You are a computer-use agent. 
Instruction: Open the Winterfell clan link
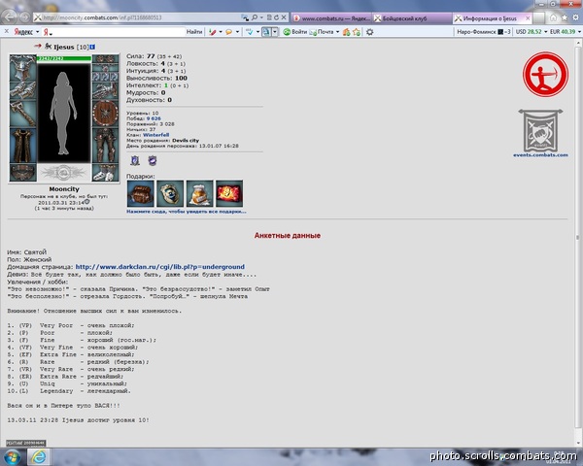(x=155, y=135)
